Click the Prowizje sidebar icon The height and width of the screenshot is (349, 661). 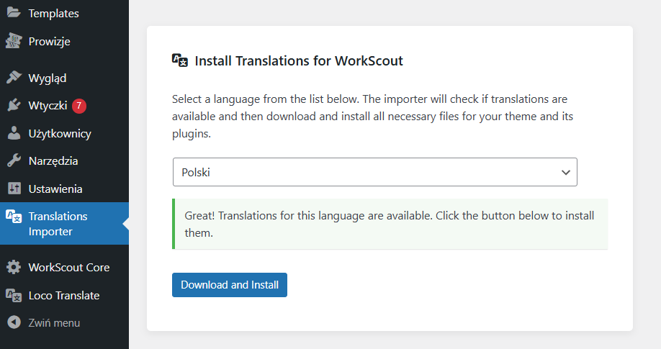tap(14, 41)
